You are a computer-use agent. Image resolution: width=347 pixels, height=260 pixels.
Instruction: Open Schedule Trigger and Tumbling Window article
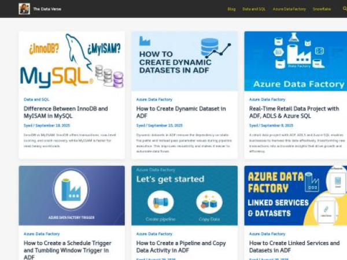coord(67,247)
